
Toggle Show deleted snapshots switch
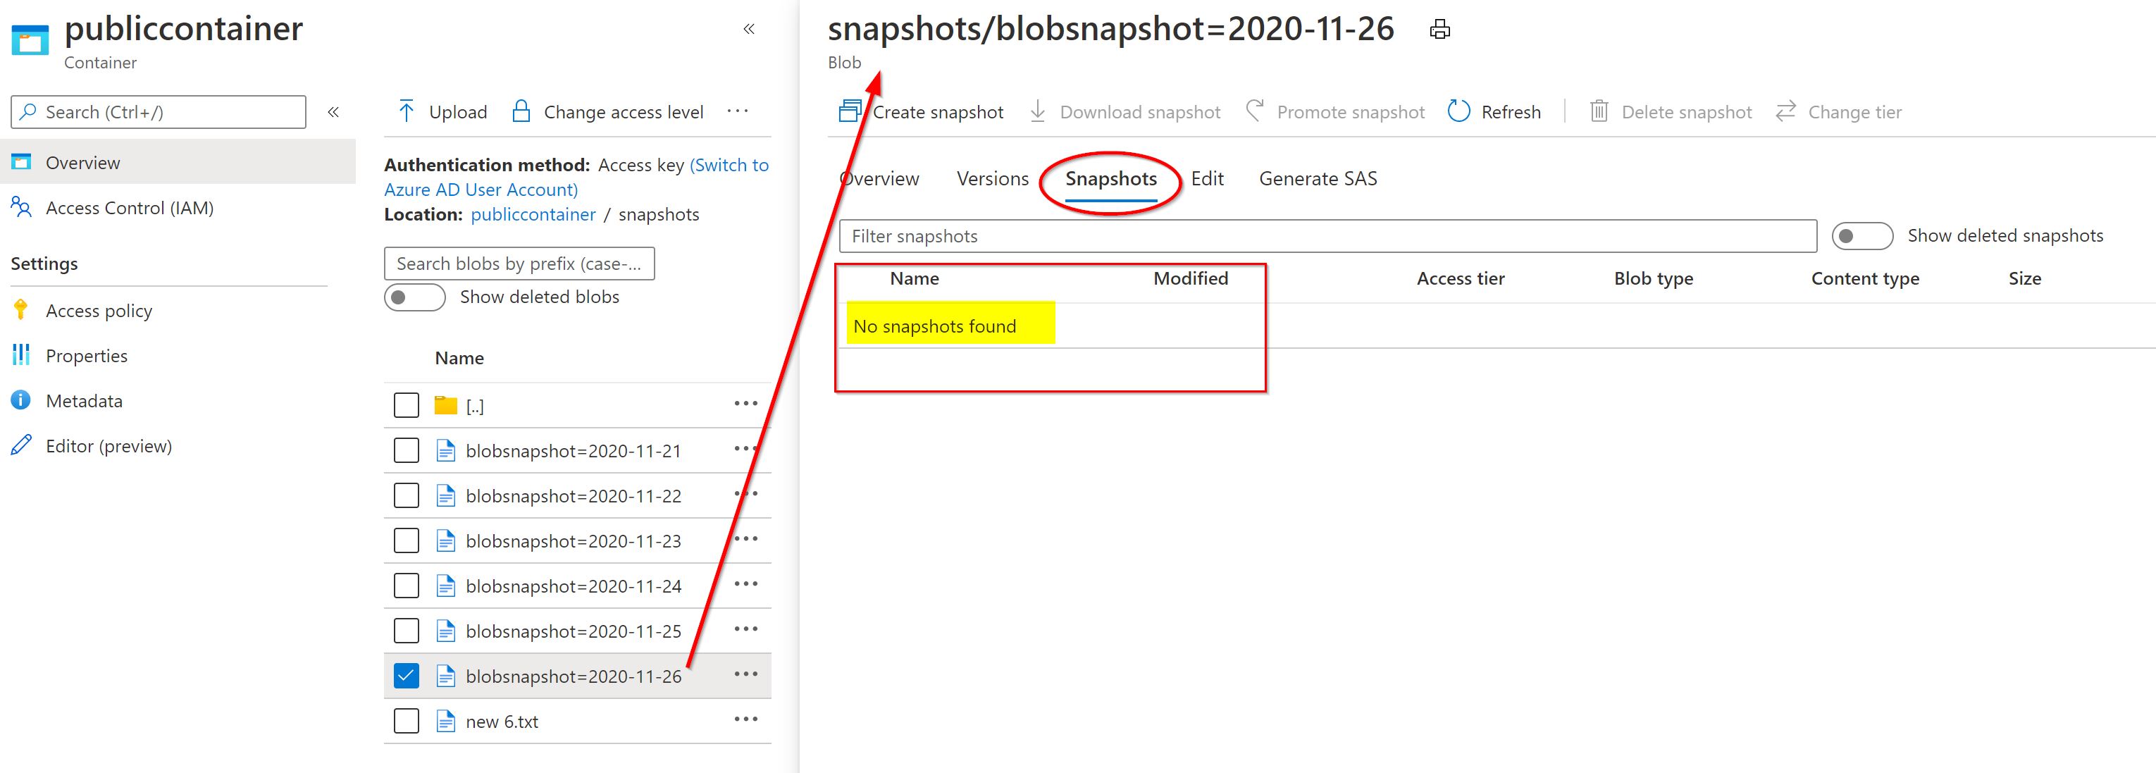click(x=1861, y=236)
